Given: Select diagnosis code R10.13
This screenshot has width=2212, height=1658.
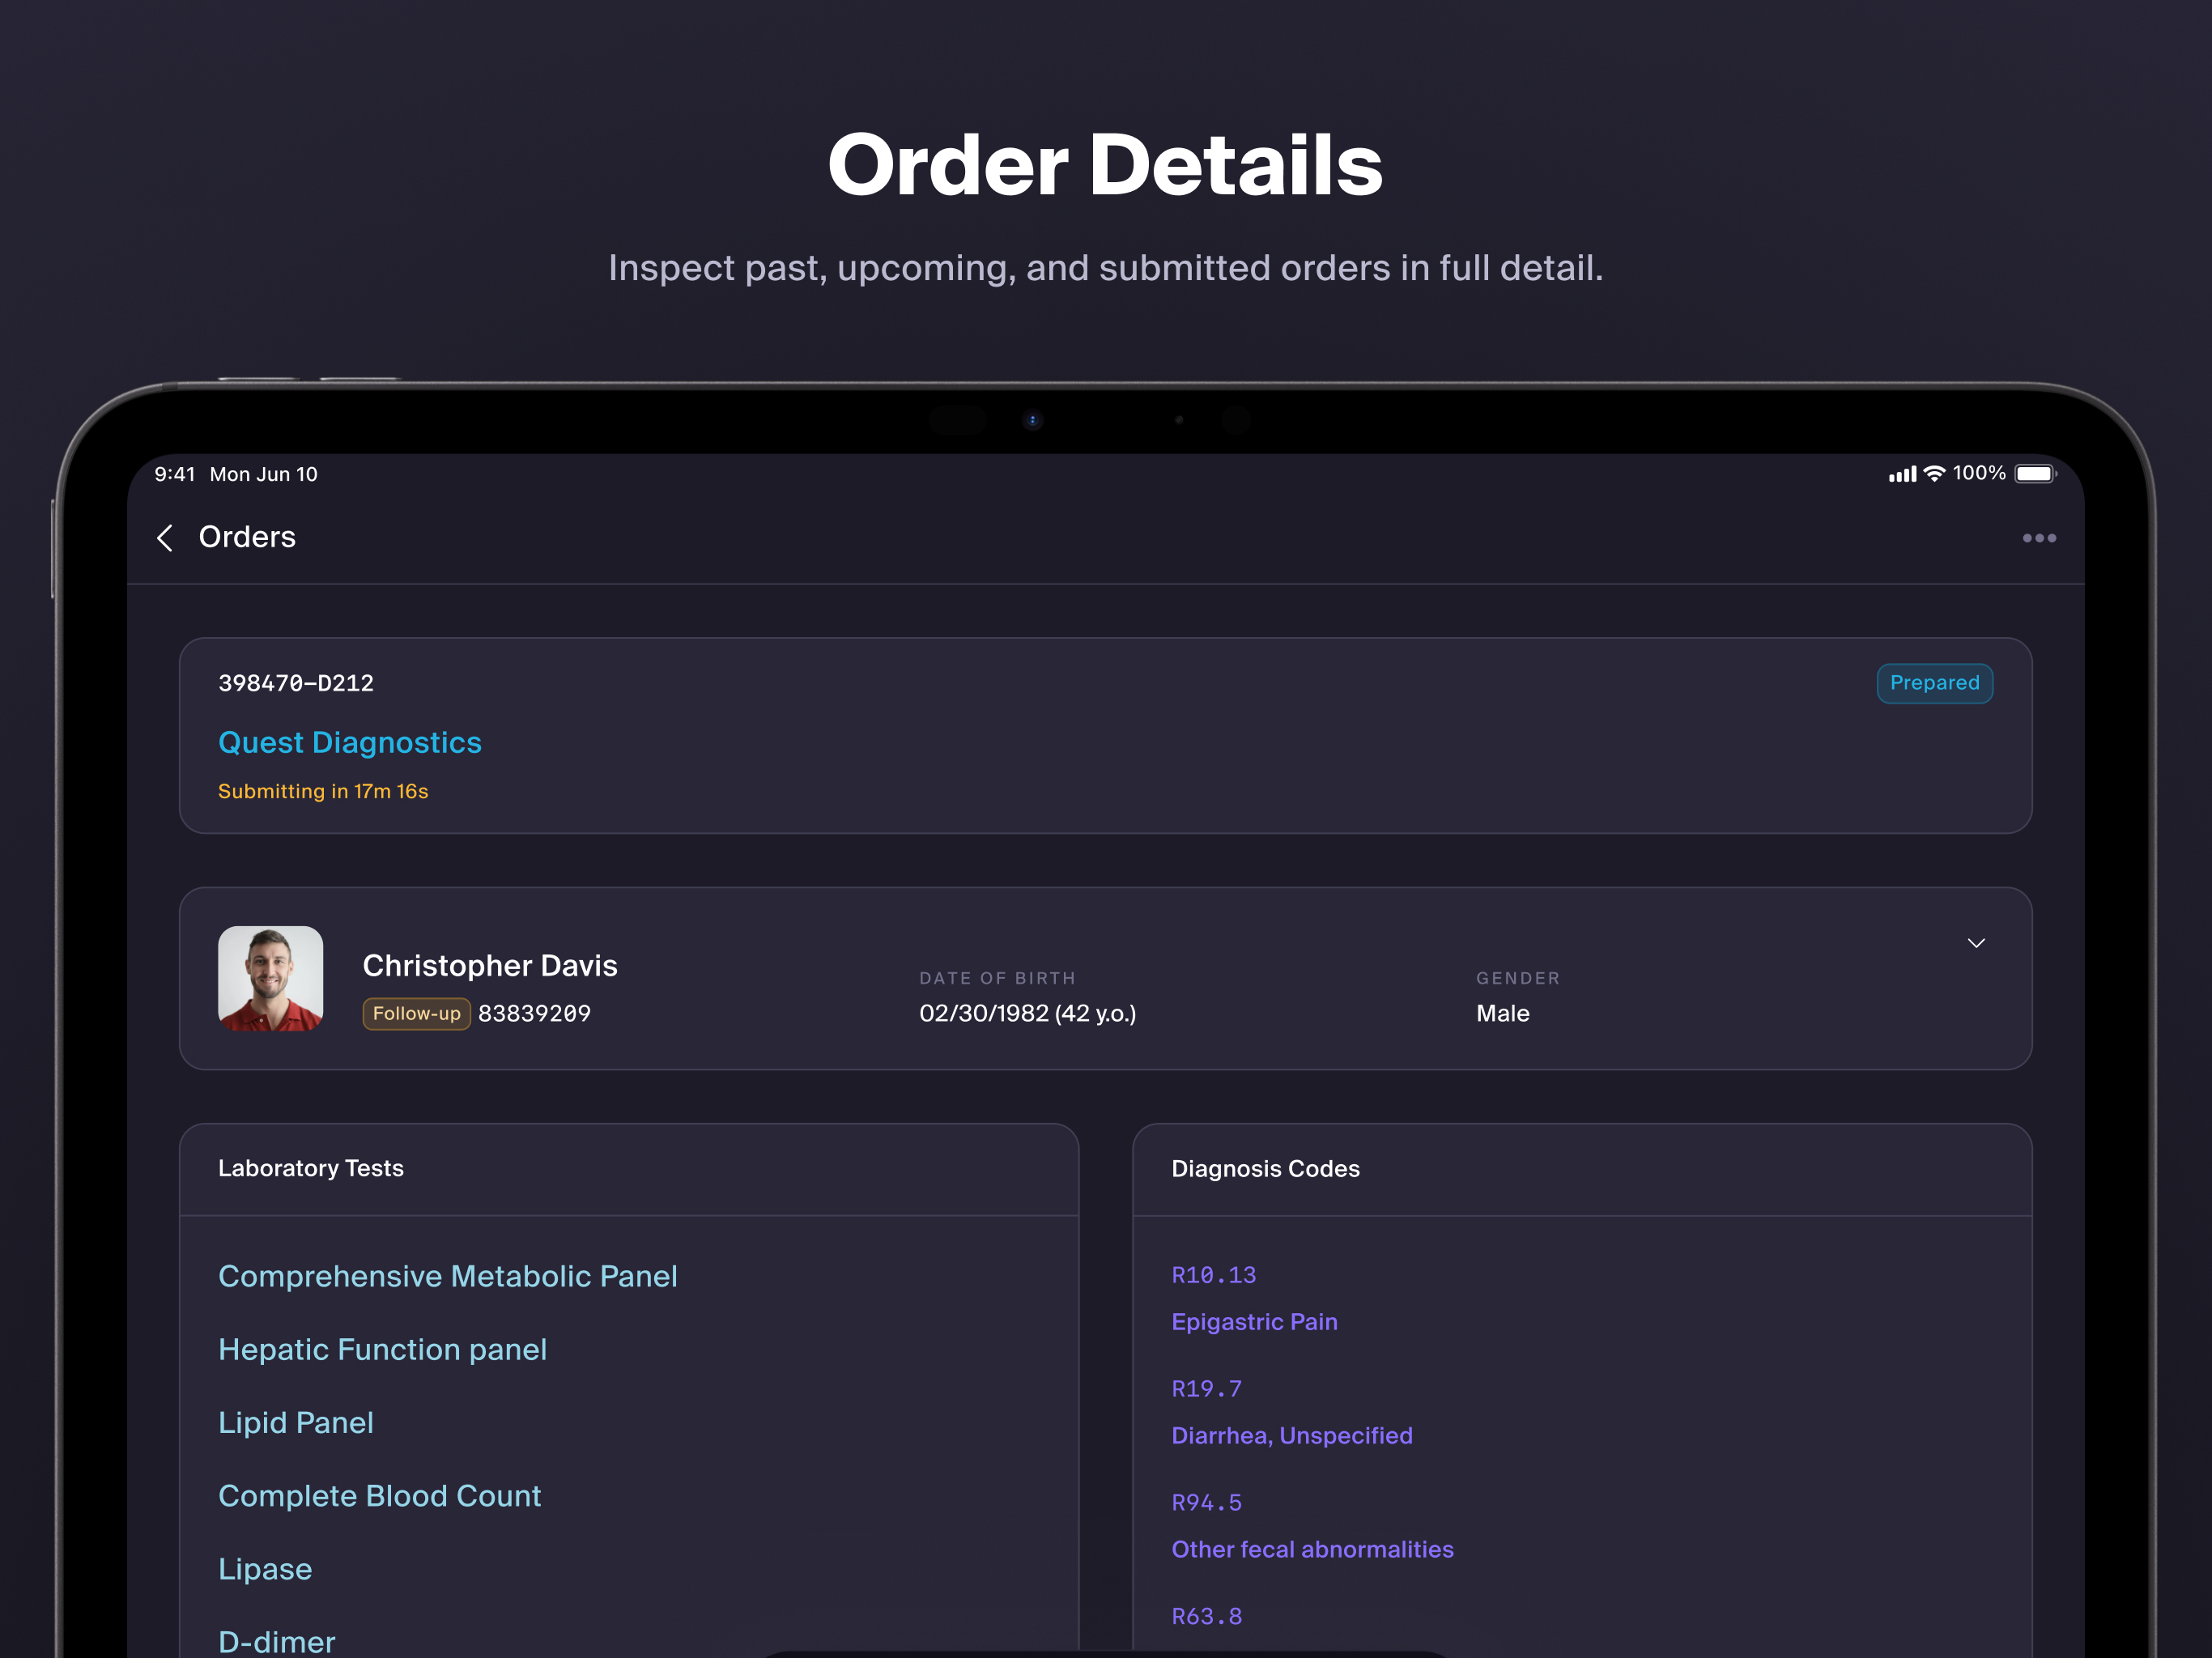Looking at the screenshot, I should [x=1214, y=1275].
